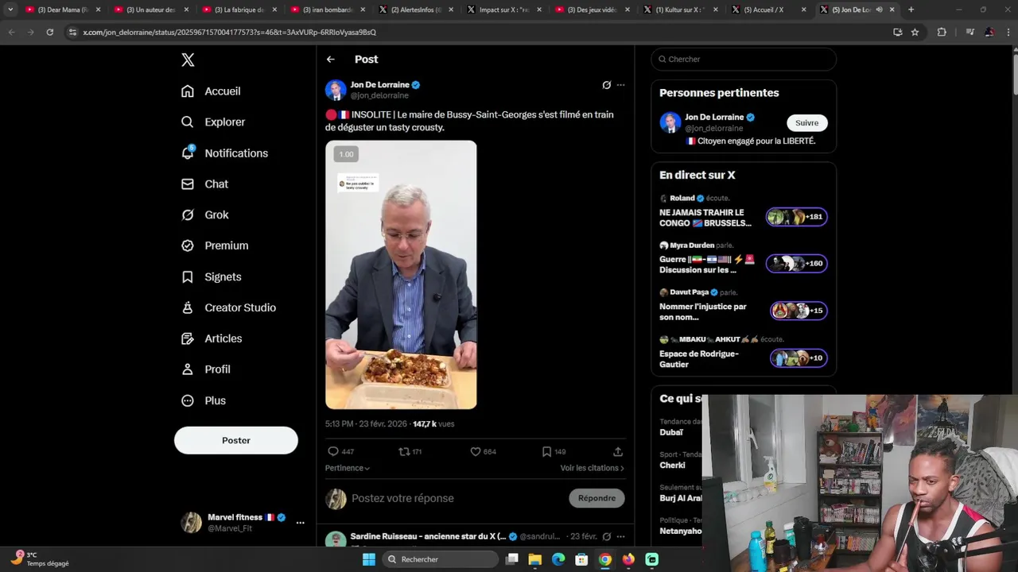The height and width of the screenshot is (572, 1018).
Task: Click the Rechercher taskbar search box
Action: point(440,559)
